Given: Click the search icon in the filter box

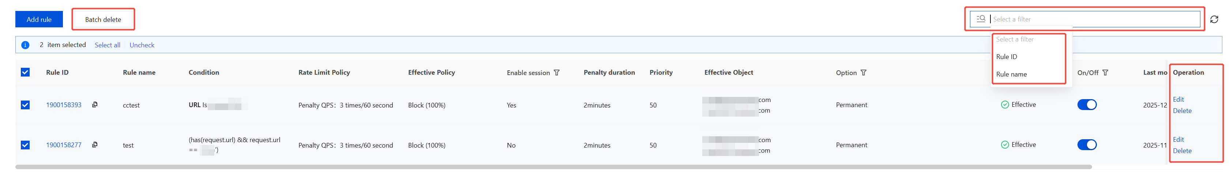Looking at the screenshot, I should 981,19.
